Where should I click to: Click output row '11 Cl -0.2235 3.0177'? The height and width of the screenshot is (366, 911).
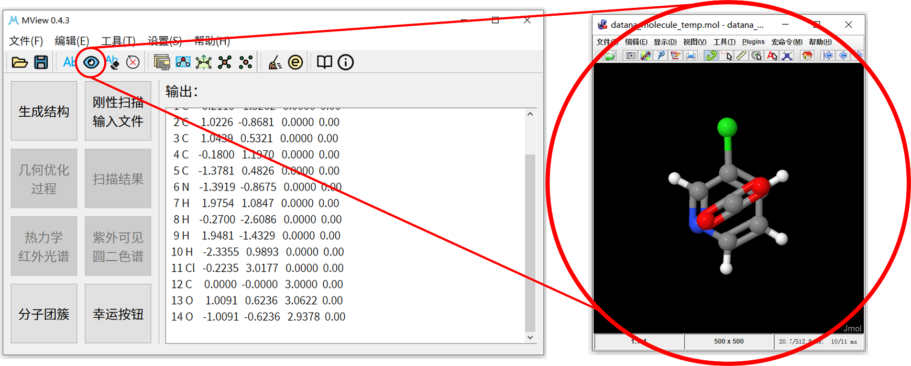[257, 268]
